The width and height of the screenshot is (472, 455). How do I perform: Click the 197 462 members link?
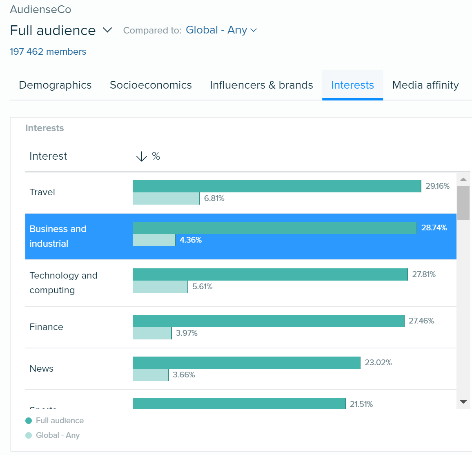[x=48, y=51]
